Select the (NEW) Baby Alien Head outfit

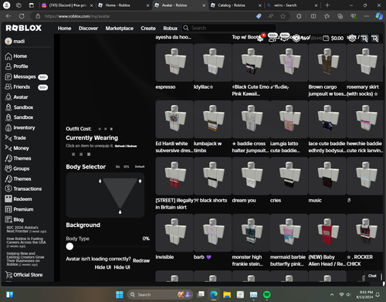click(327, 232)
